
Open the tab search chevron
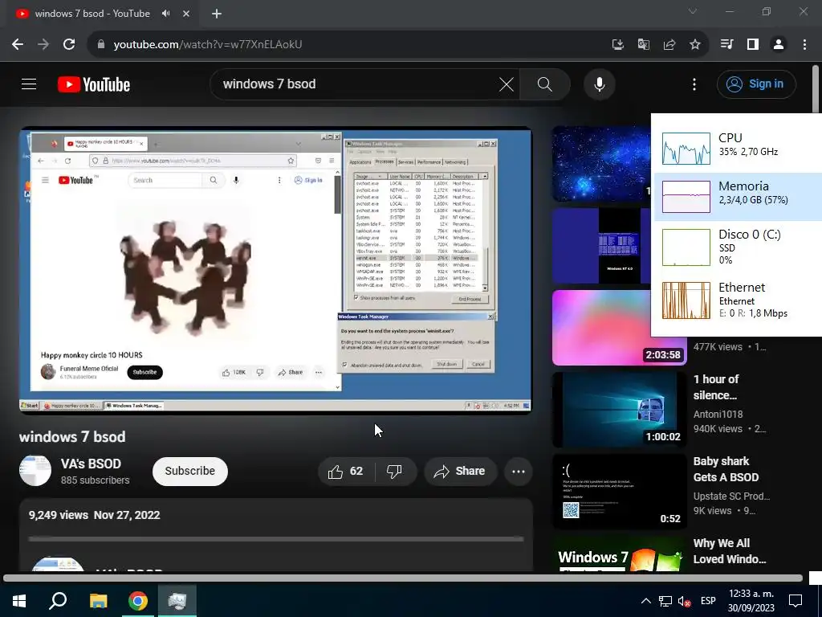693,11
